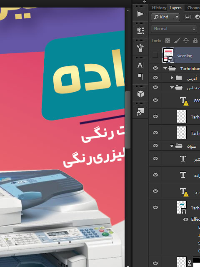Switch to the History tab
This screenshot has width=200, height=267.
(159, 8)
